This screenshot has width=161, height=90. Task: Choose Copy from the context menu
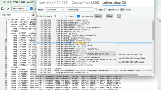pyautogui.click(x=90, y=45)
